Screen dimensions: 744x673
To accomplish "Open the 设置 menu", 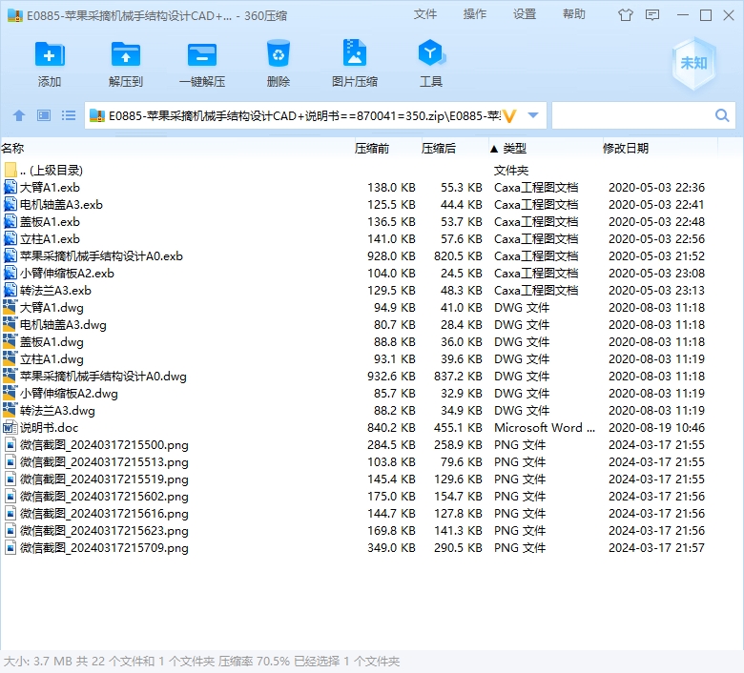I will [525, 14].
